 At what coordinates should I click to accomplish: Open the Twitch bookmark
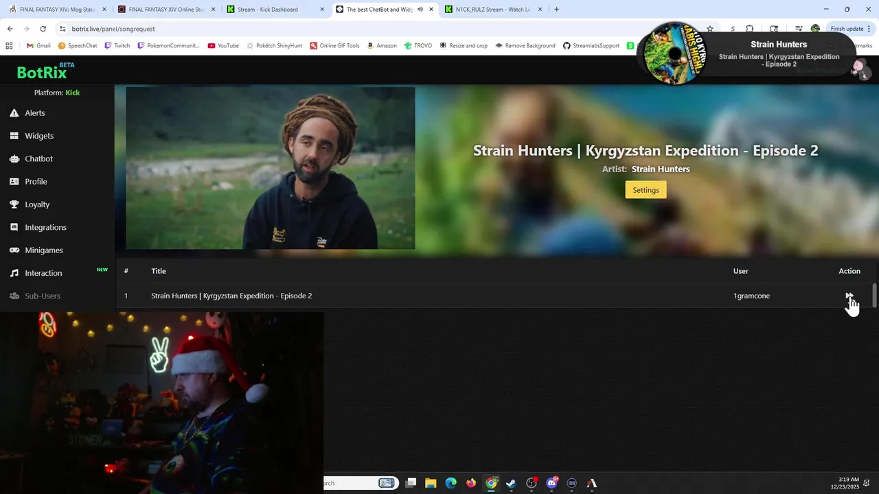tap(116, 46)
